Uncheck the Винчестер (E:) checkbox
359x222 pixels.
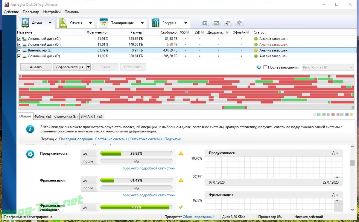click(19, 50)
